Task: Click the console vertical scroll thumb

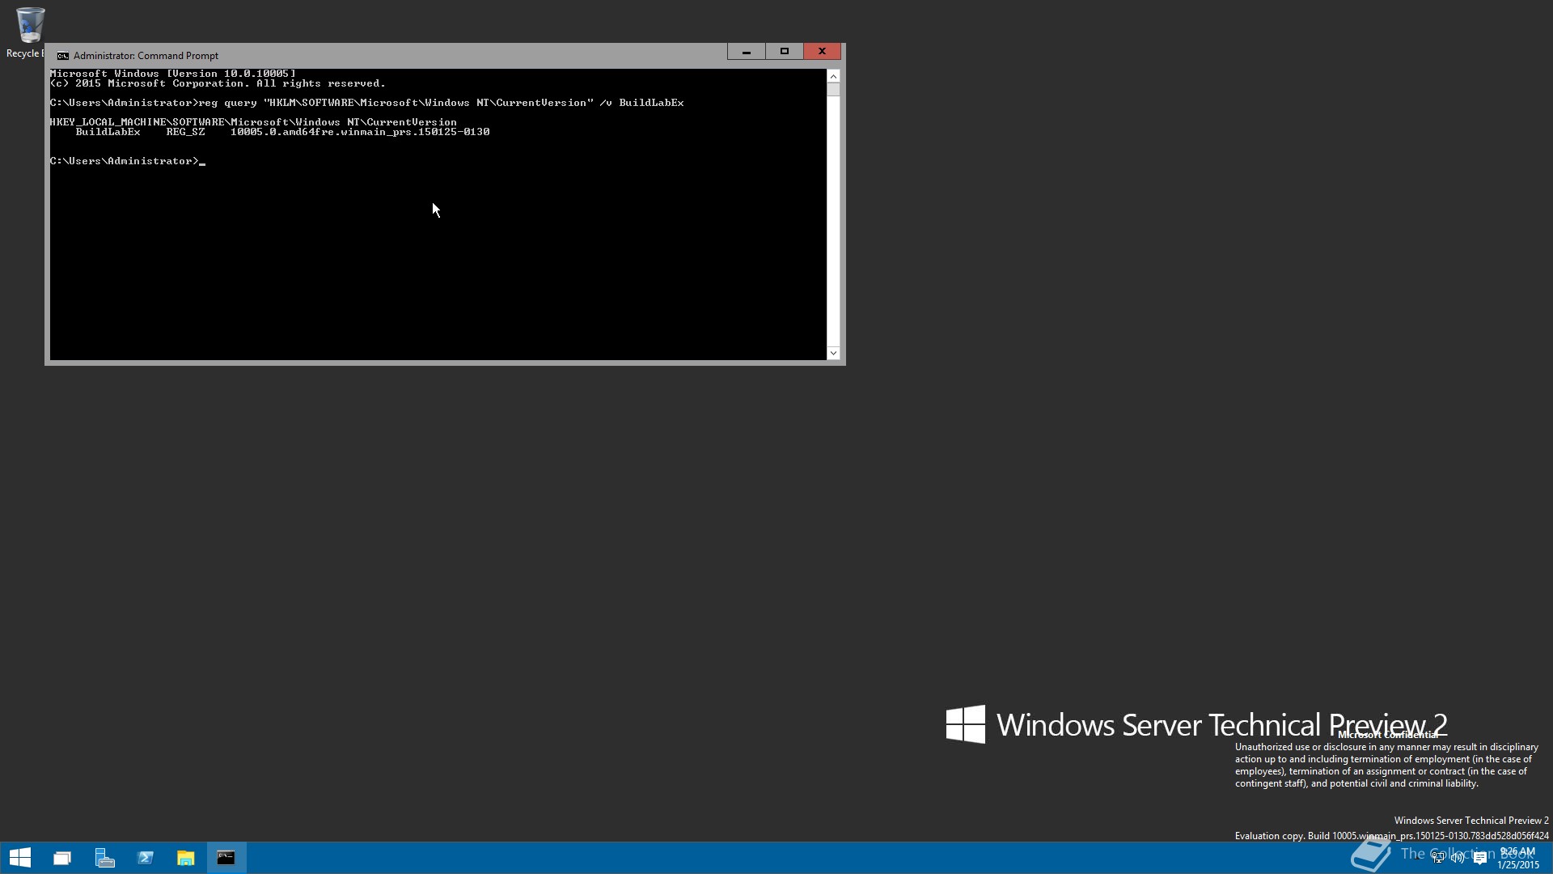Action: tap(833, 90)
